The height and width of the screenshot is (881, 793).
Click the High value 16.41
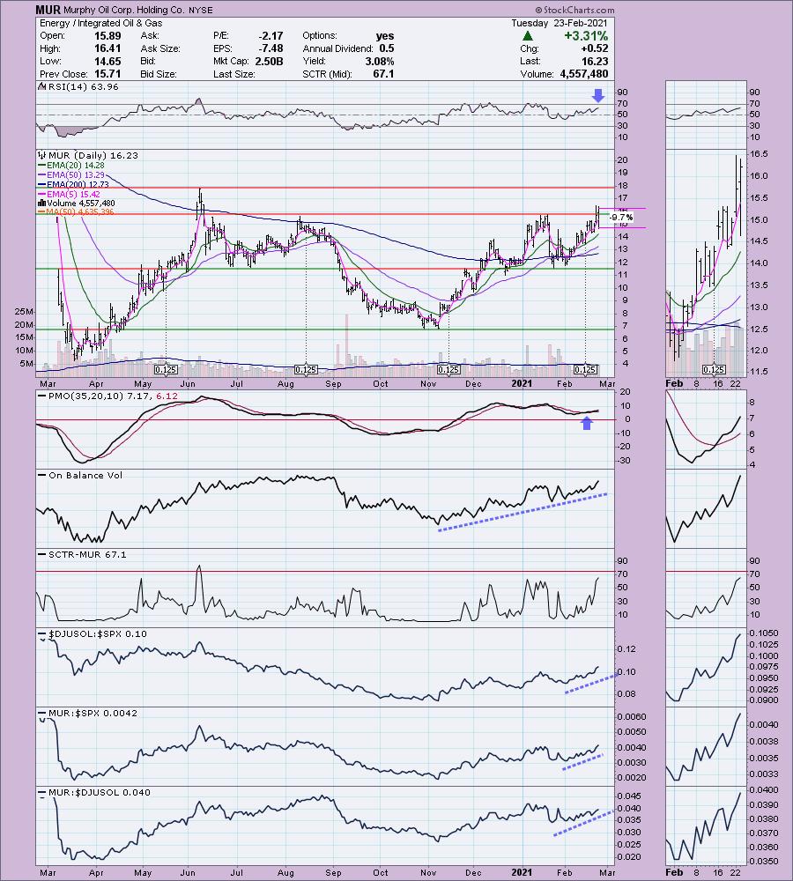[107, 48]
